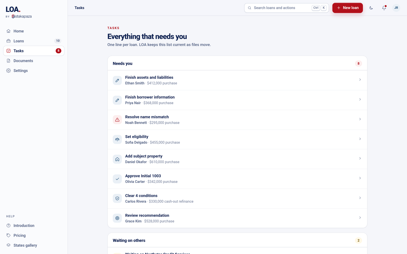
Task: Click the Introduction help icon
Action: 8,226
